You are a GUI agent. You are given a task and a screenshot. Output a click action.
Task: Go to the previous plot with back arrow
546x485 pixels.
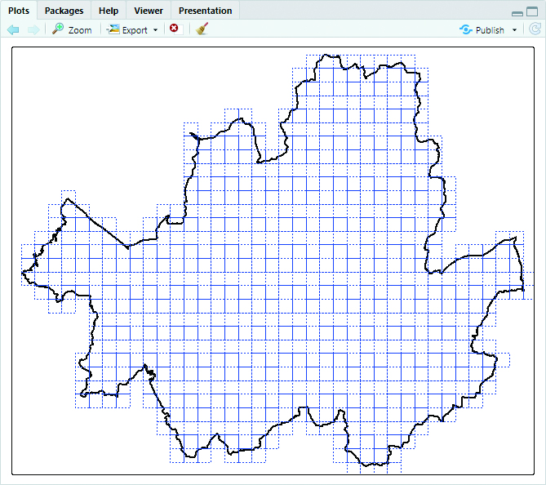tap(13, 29)
